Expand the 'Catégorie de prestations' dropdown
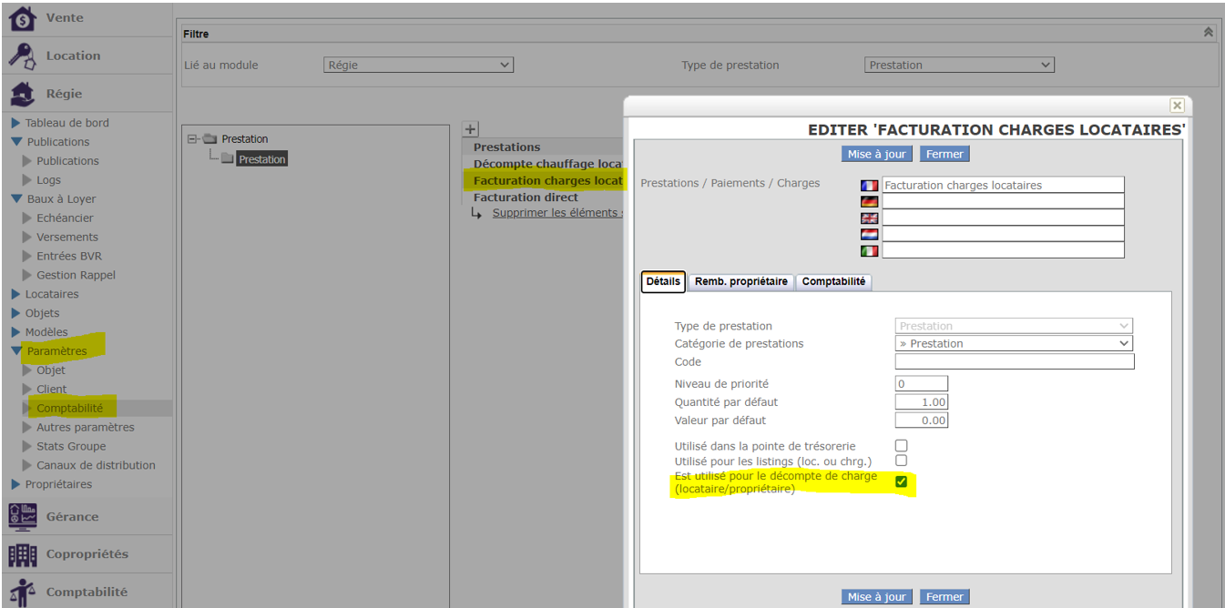This screenshot has width=1225, height=608. click(x=1014, y=344)
